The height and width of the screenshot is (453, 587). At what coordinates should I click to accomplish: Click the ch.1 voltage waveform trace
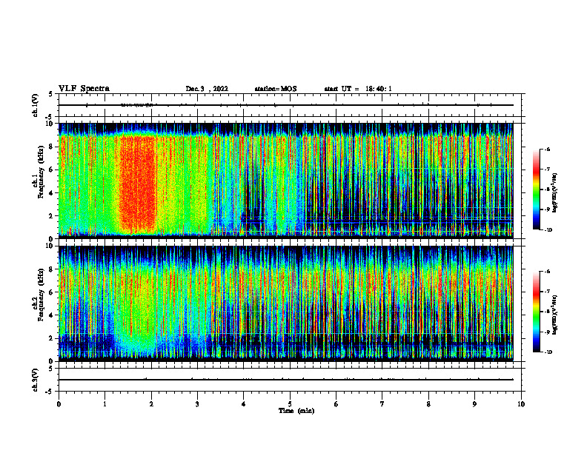(x=286, y=105)
